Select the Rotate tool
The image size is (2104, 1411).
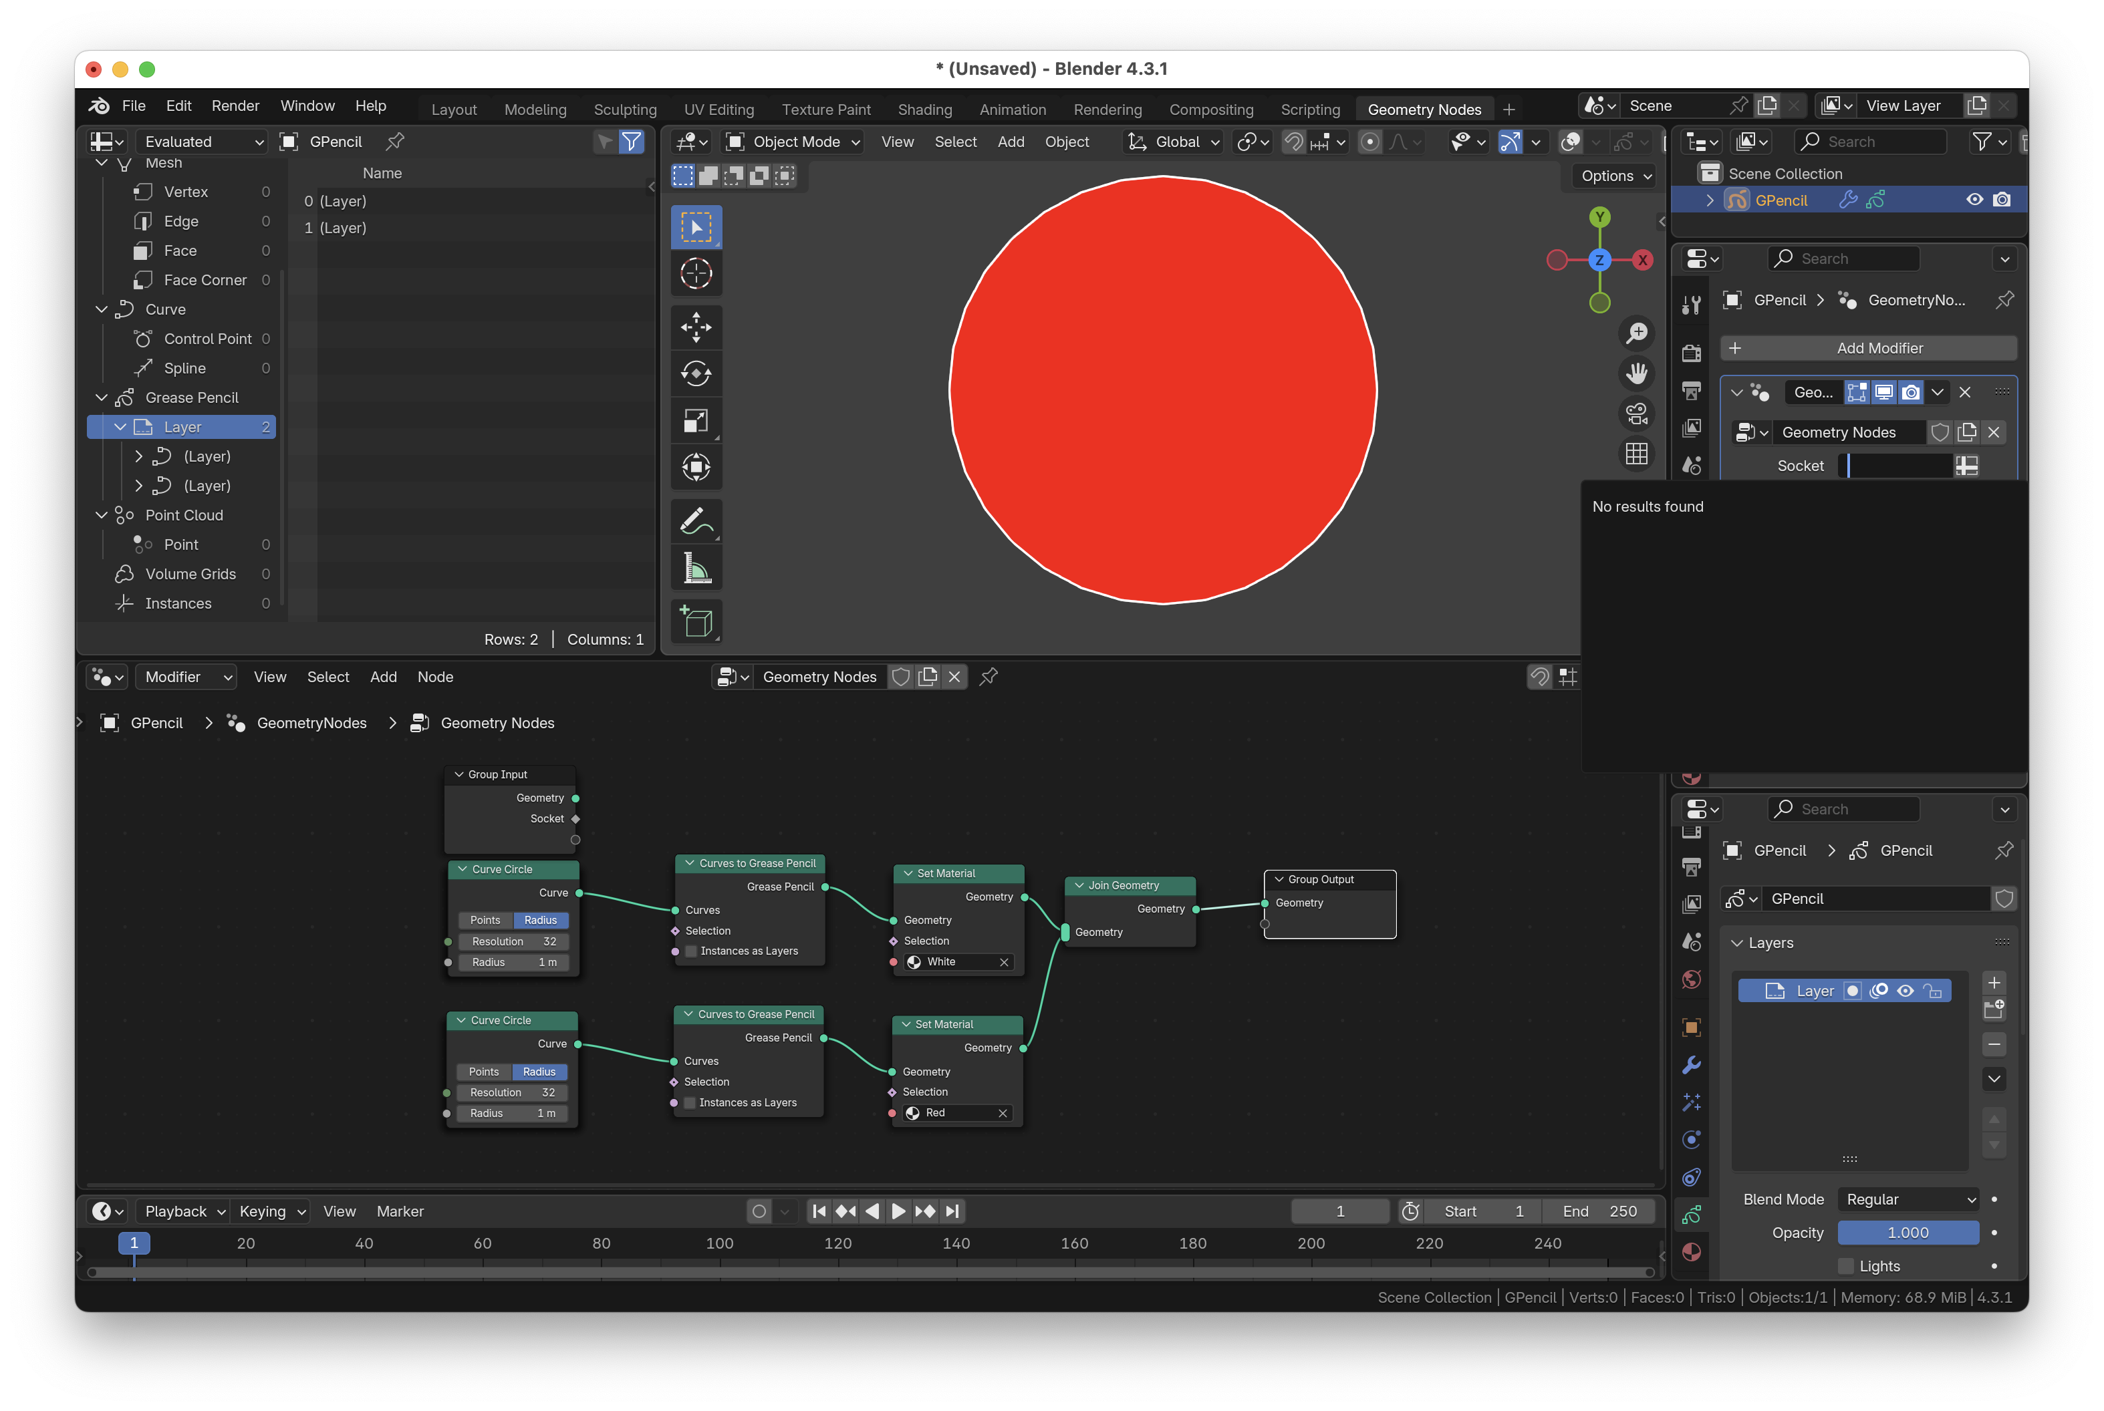click(695, 373)
